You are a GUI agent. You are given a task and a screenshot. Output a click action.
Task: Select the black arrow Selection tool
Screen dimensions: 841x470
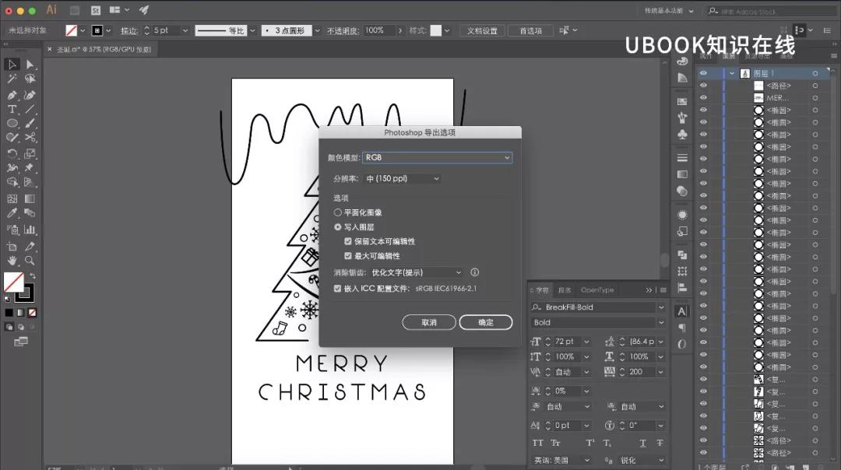tap(12, 65)
